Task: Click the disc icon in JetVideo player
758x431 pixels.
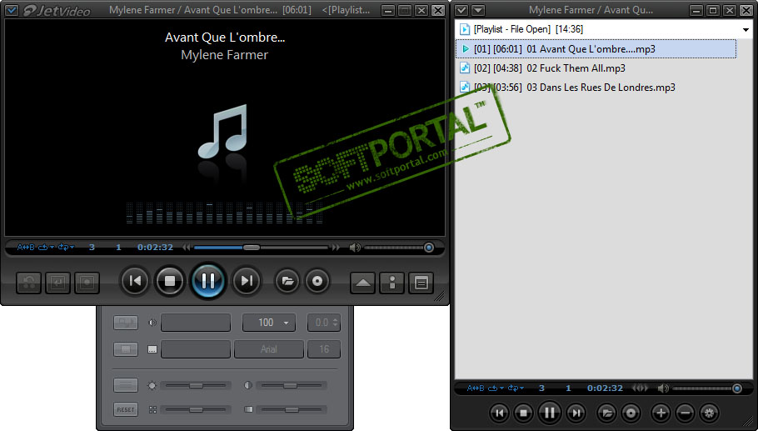Action: tap(317, 281)
